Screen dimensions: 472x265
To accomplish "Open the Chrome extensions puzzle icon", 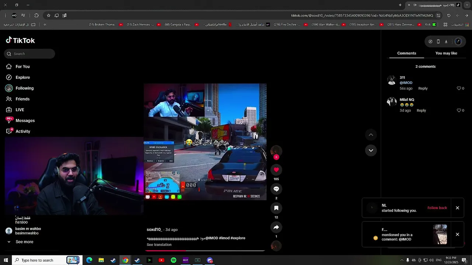I will (36, 15).
